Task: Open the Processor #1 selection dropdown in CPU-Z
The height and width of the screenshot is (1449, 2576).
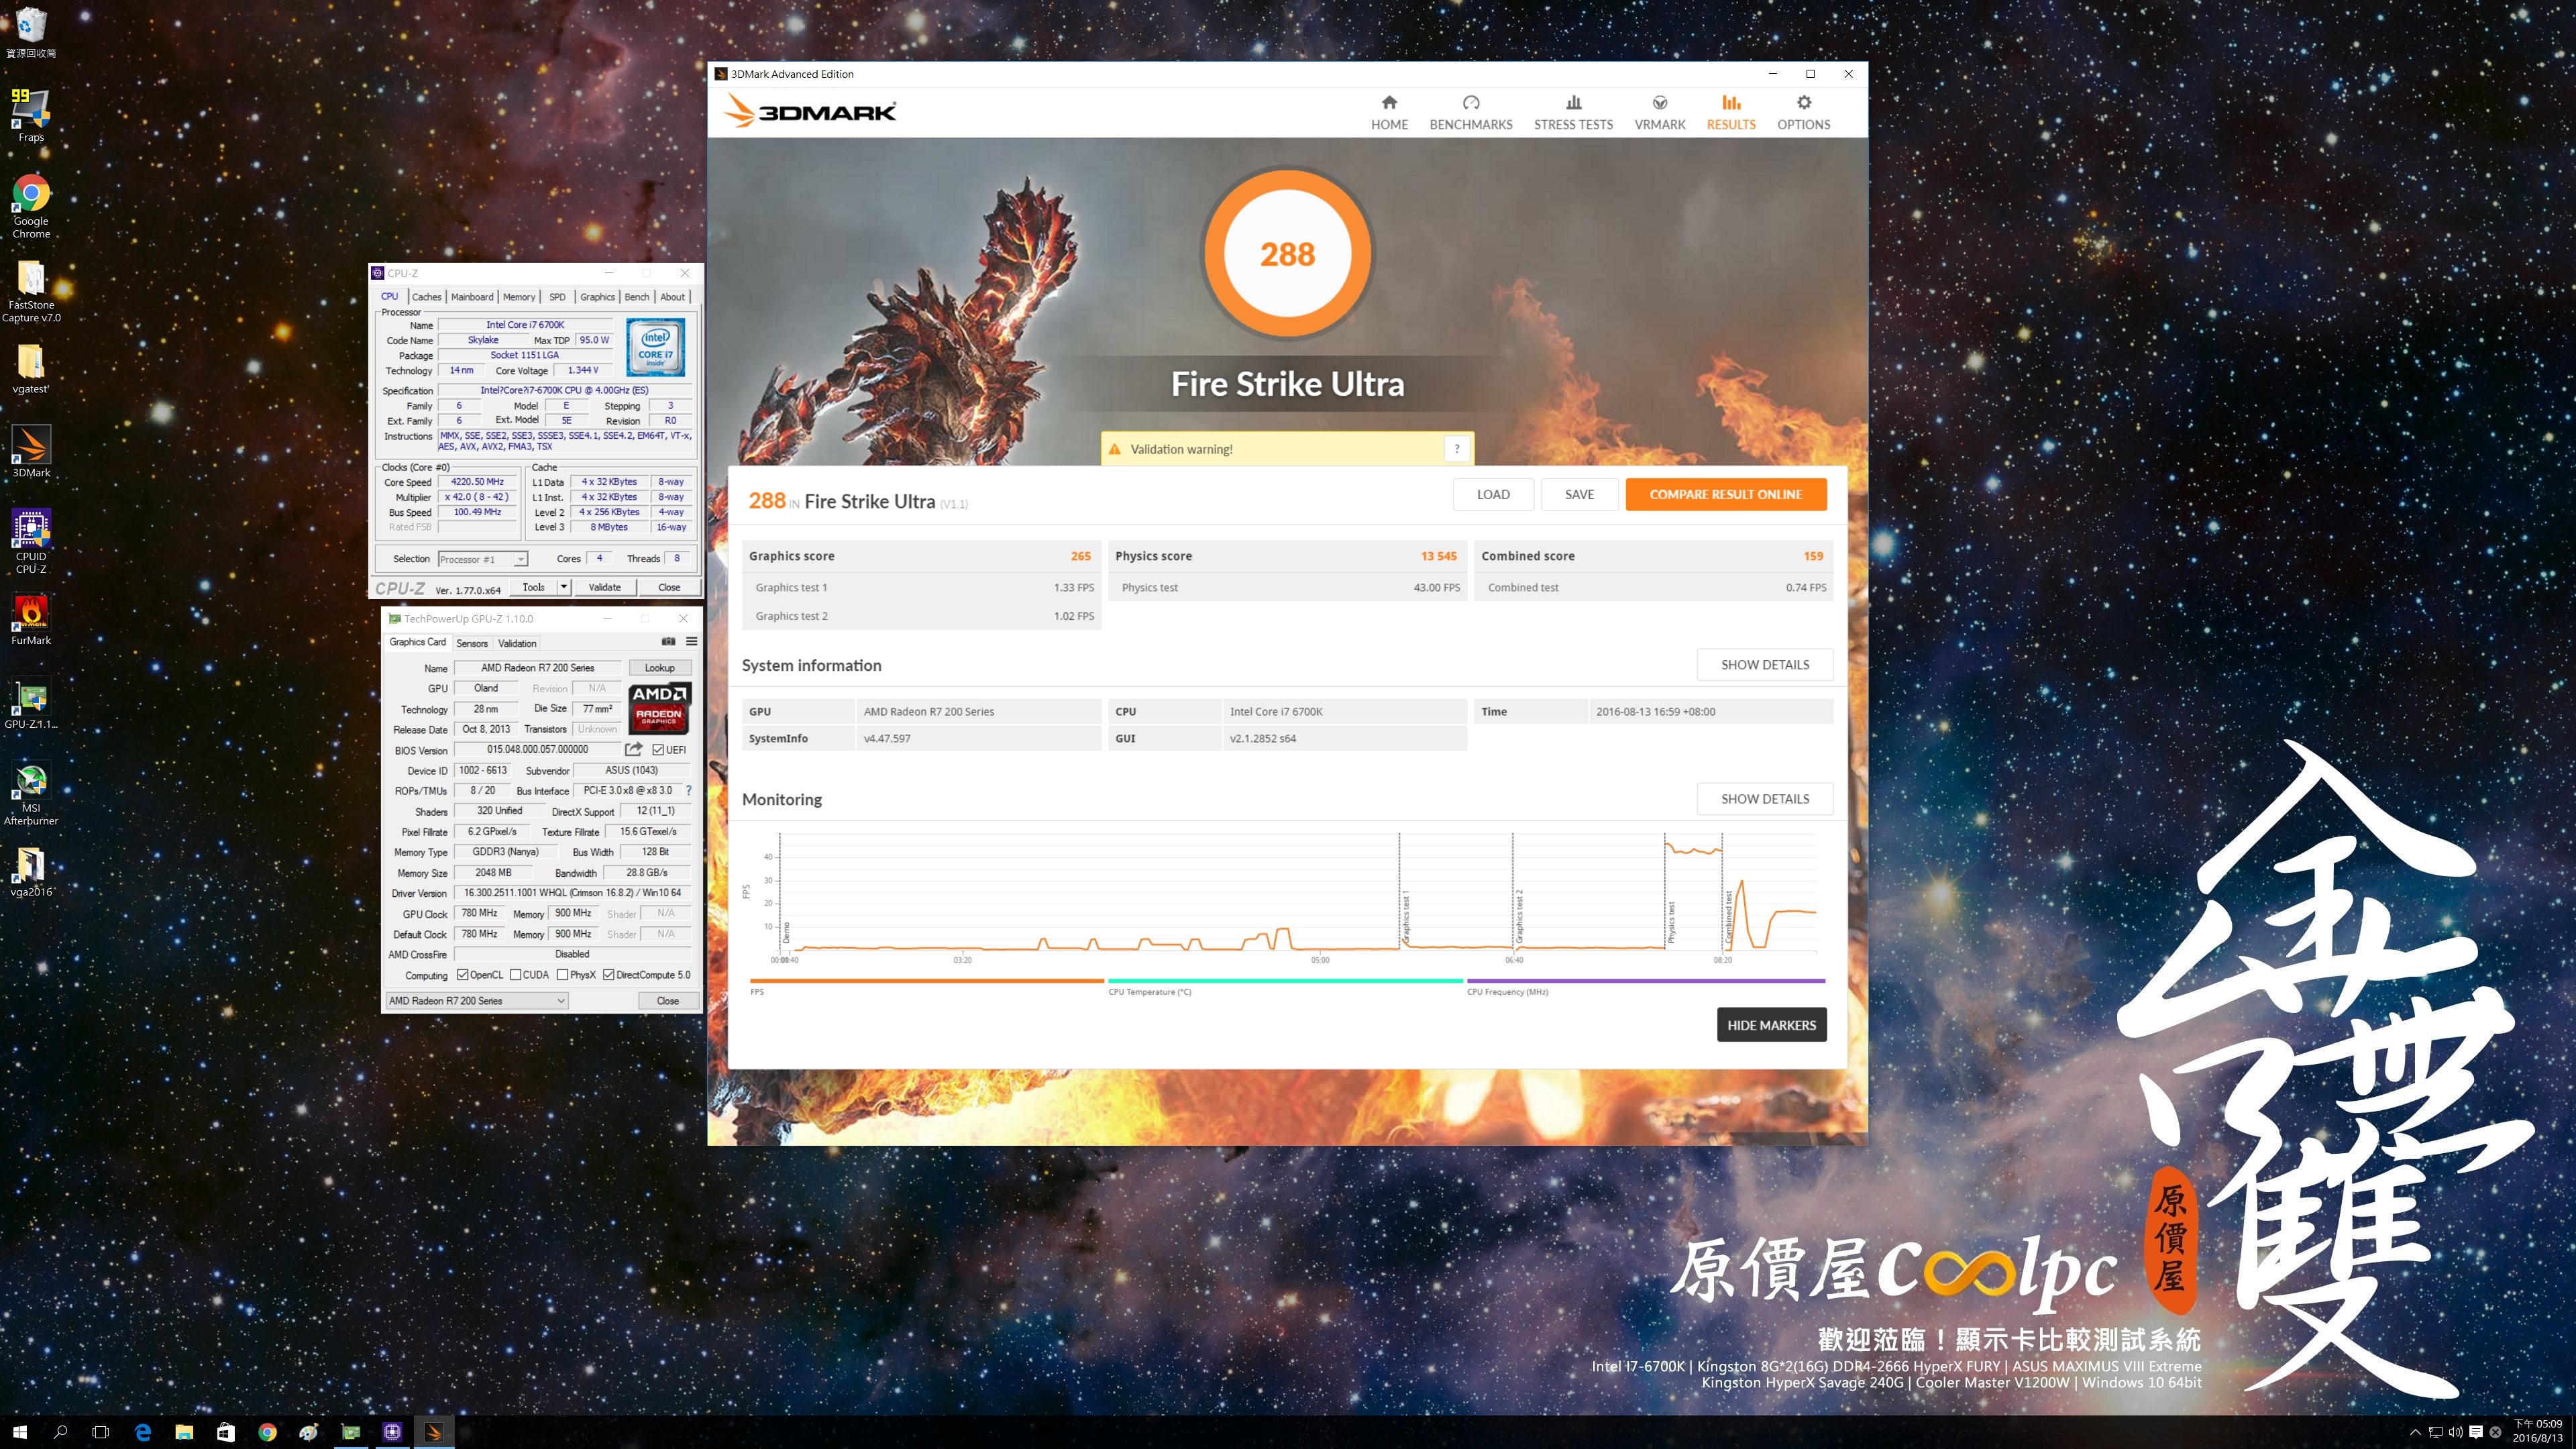Action: click(x=482, y=559)
